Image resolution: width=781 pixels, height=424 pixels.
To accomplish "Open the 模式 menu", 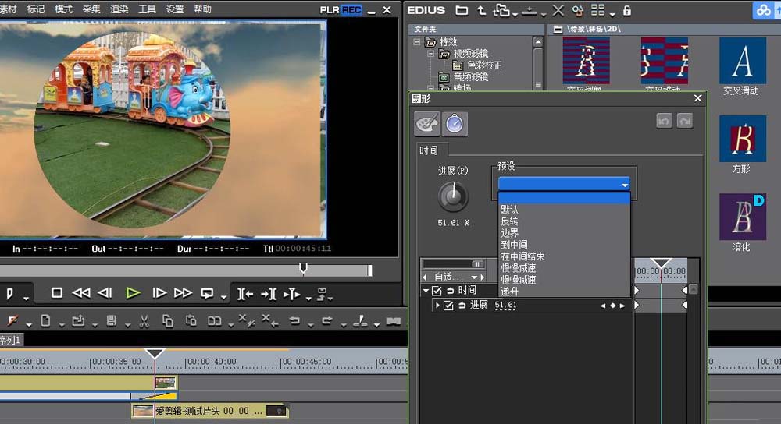I will (x=63, y=9).
